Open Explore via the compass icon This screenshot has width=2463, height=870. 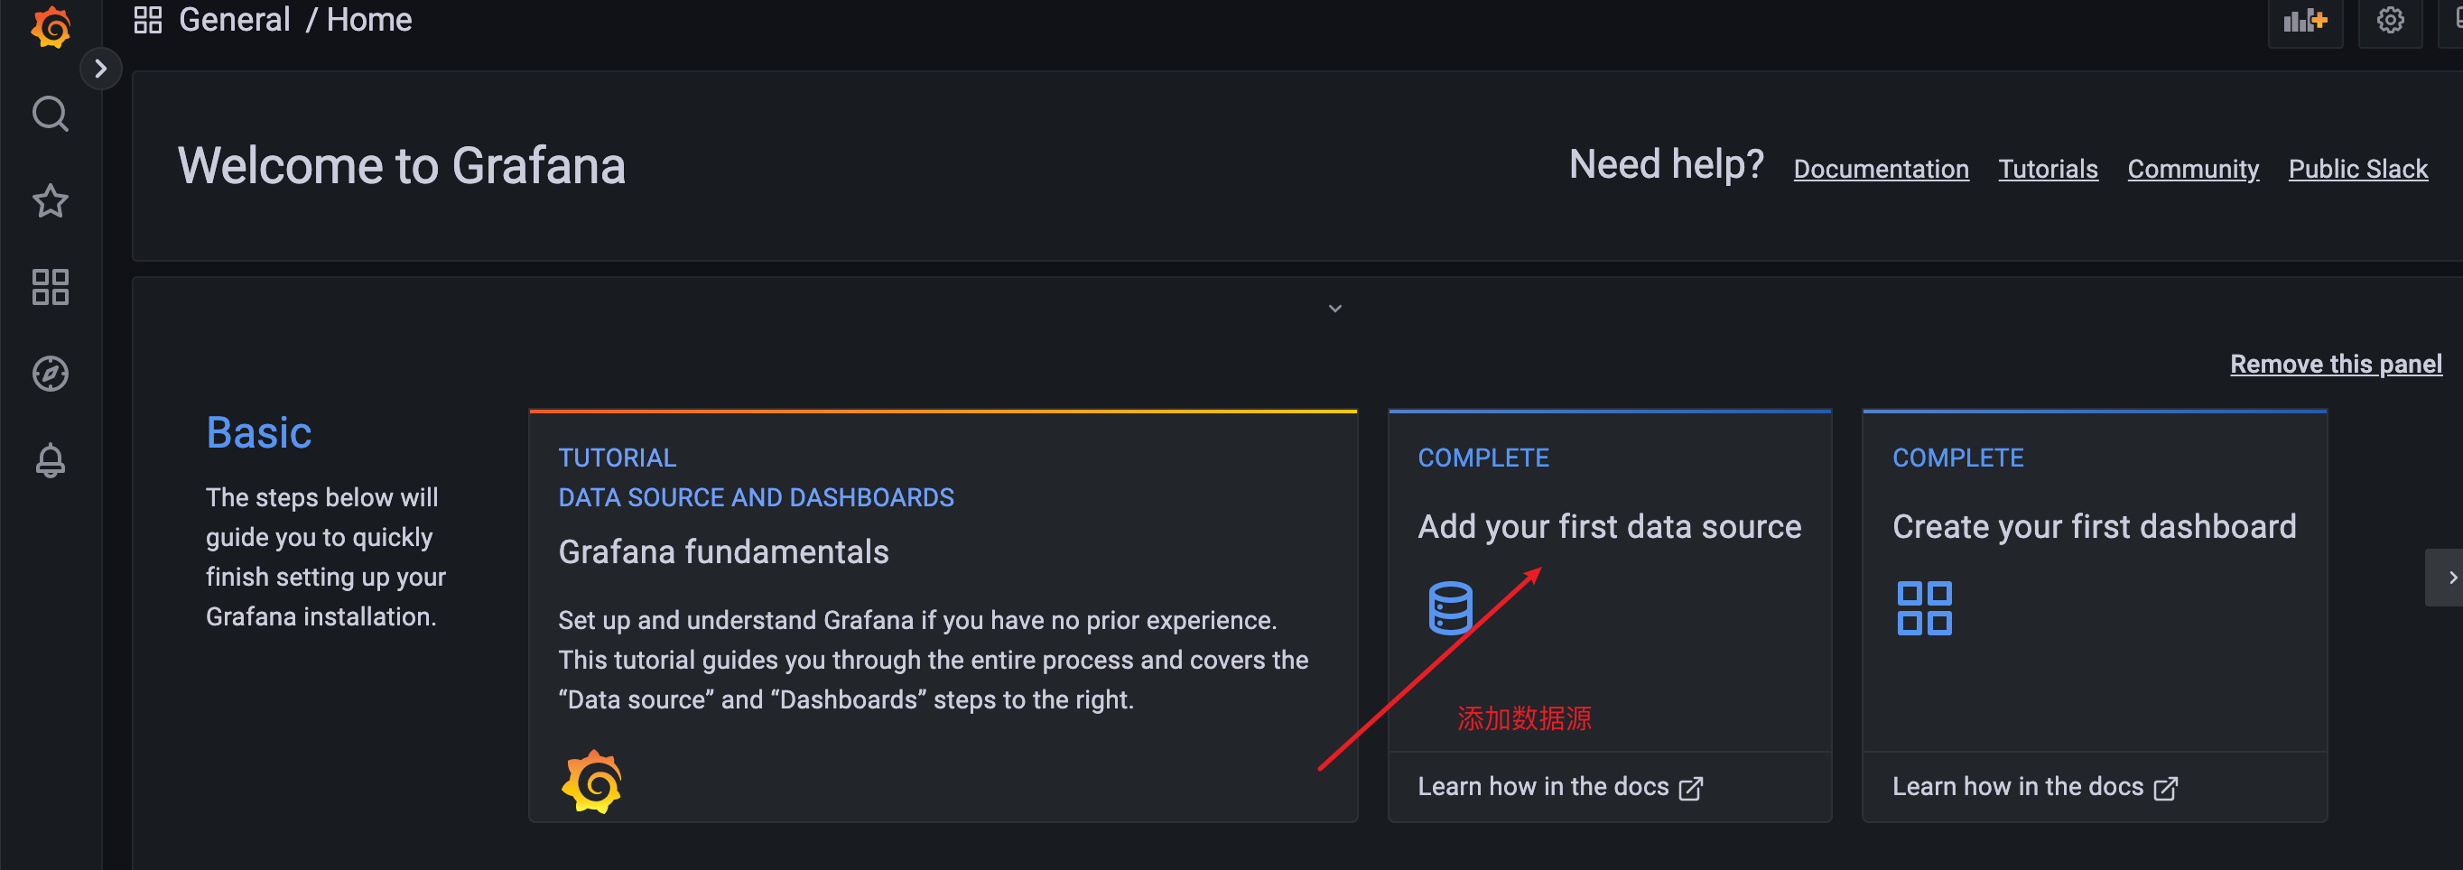pos(51,374)
